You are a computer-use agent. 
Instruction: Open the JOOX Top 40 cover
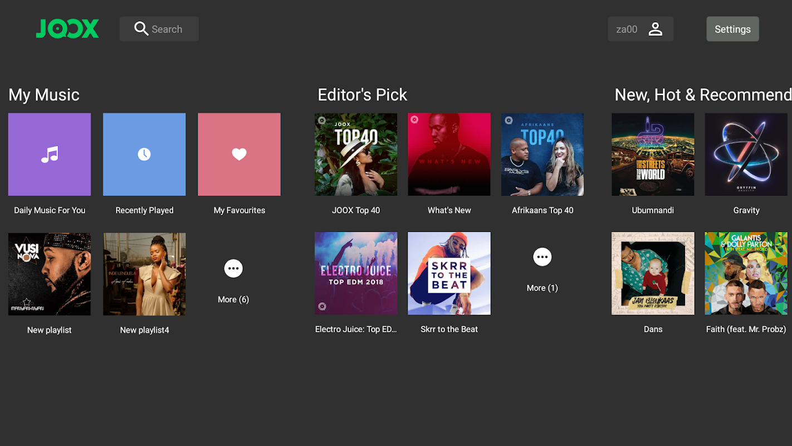[356, 154]
